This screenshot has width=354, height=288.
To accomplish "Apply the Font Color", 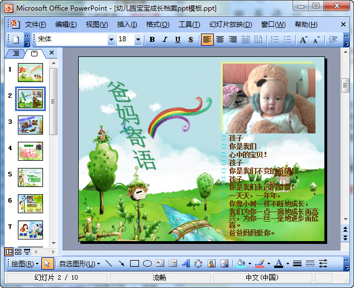I will pyautogui.click(x=279, y=263).
